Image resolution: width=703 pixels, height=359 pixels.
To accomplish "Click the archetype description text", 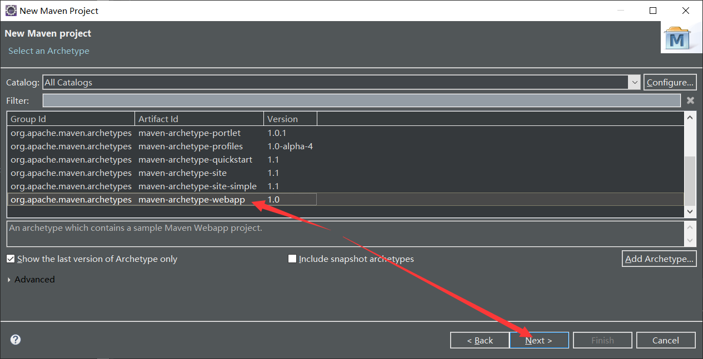I will 136,228.
